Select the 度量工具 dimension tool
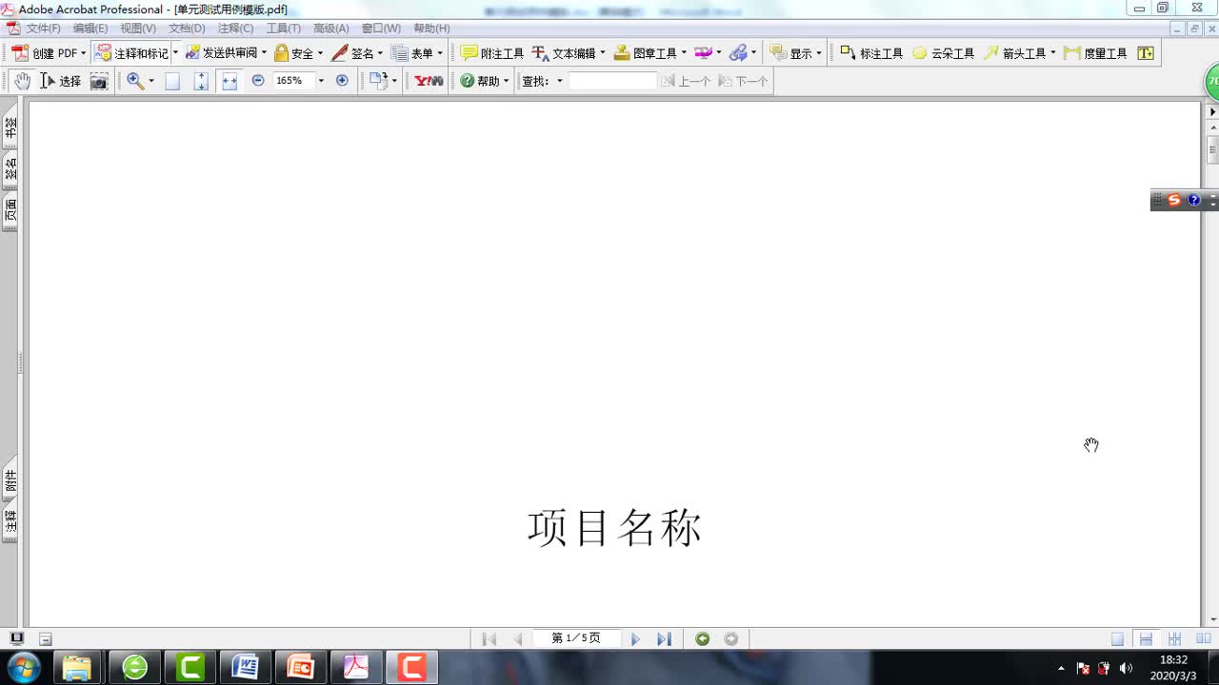This screenshot has height=685, width=1219. [1095, 53]
